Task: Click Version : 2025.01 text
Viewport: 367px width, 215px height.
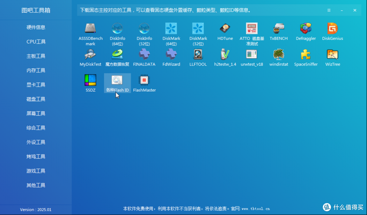Action: click(x=36, y=210)
